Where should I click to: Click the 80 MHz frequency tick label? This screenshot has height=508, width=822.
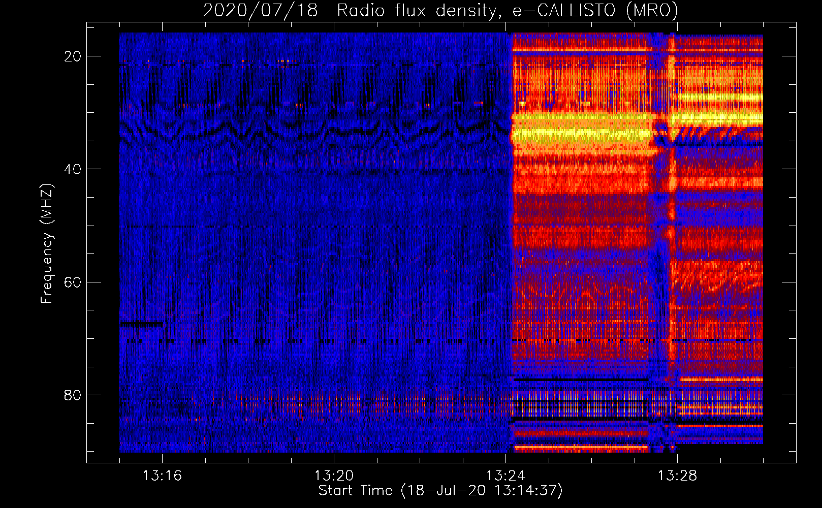pyautogui.click(x=73, y=395)
